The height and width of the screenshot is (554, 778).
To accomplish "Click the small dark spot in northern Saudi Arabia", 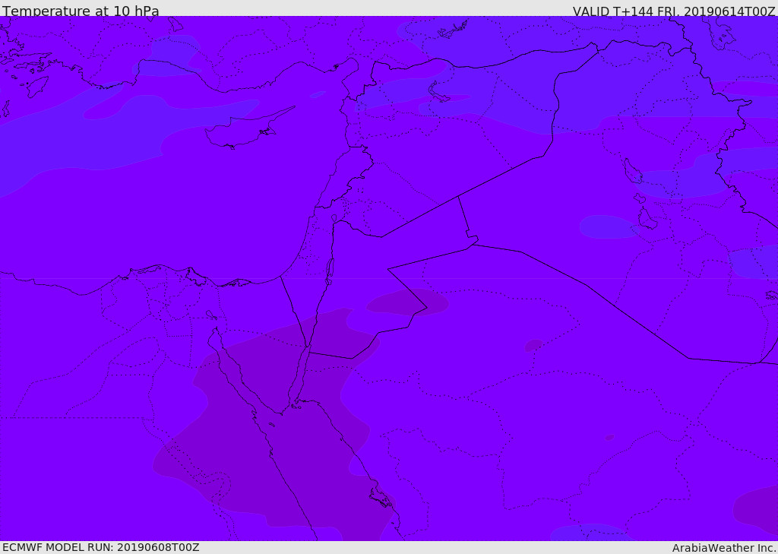I will tap(533, 345).
